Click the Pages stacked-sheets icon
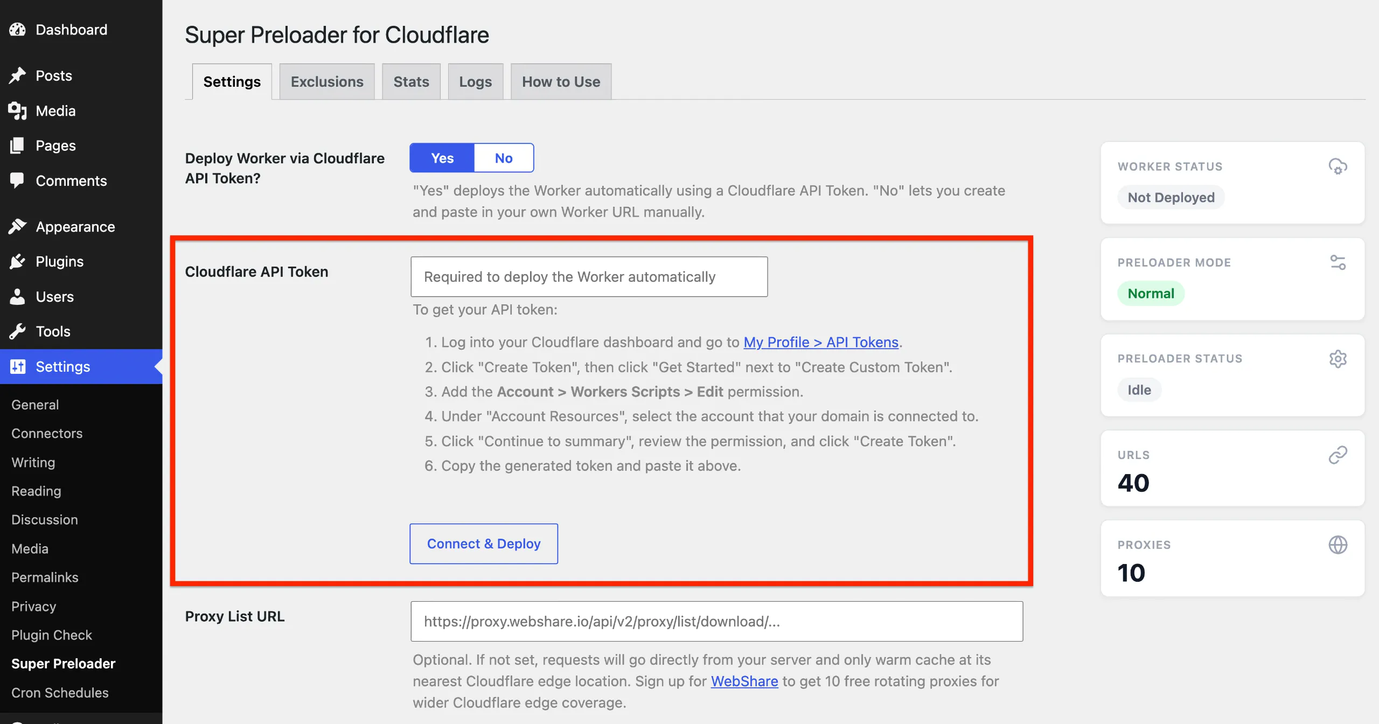Screen dimensions: 1379x724 [x=17, y=145]
